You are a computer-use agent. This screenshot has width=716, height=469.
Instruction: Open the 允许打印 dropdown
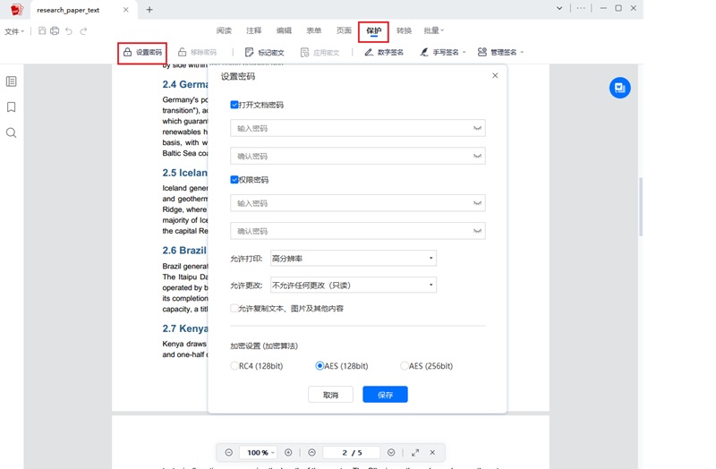coord(354,258)
